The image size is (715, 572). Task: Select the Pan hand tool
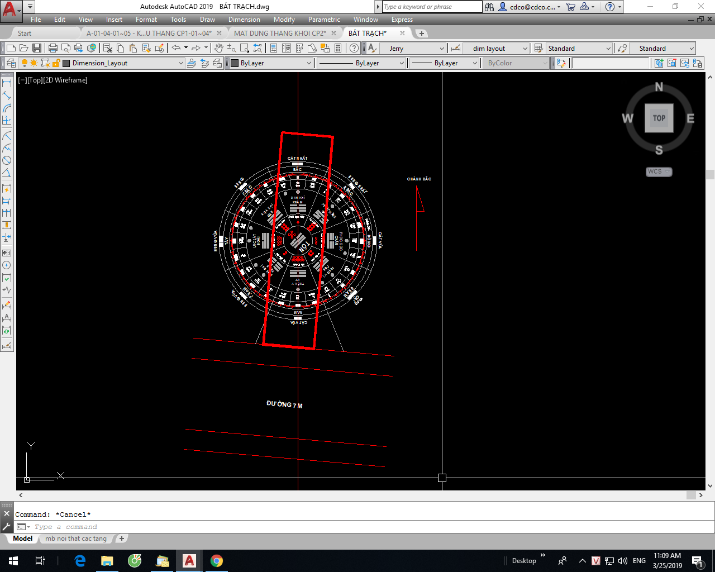coord(219,49)
